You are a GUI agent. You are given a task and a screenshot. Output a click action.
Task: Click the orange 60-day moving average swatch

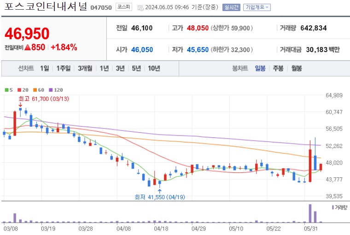click(35, 90)
